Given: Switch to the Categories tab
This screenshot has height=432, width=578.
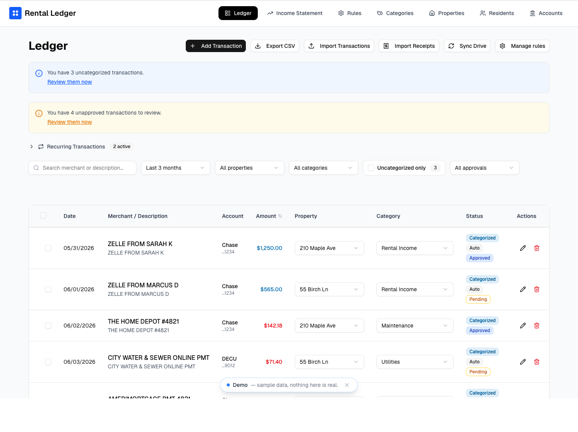Looking at the screenshot, I should click(395, 13).
